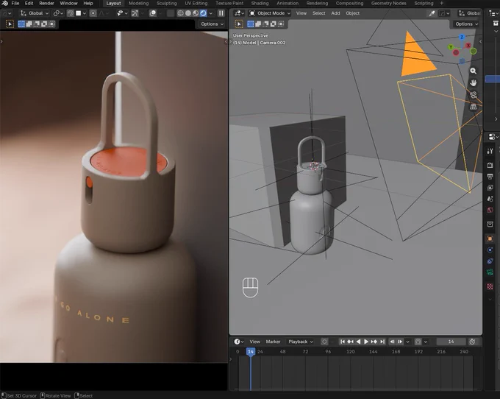Image resolution: width=500 pixels, height=399 pixels.
Task: Open the Playback dropdown
Action: 301,342
